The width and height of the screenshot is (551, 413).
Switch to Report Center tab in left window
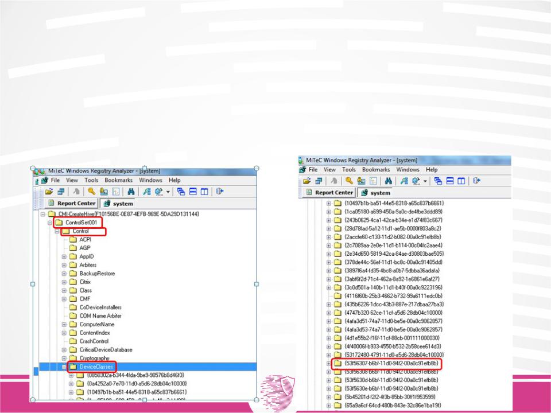72,203
